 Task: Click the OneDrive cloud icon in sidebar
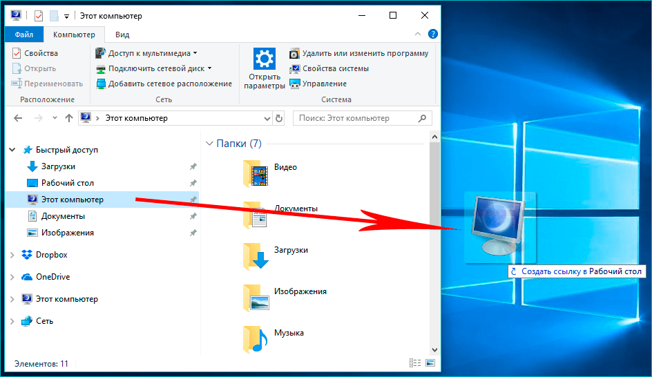click(27, 277)
